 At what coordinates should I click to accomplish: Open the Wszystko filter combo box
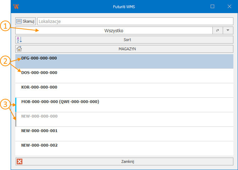tap(114, 31)
